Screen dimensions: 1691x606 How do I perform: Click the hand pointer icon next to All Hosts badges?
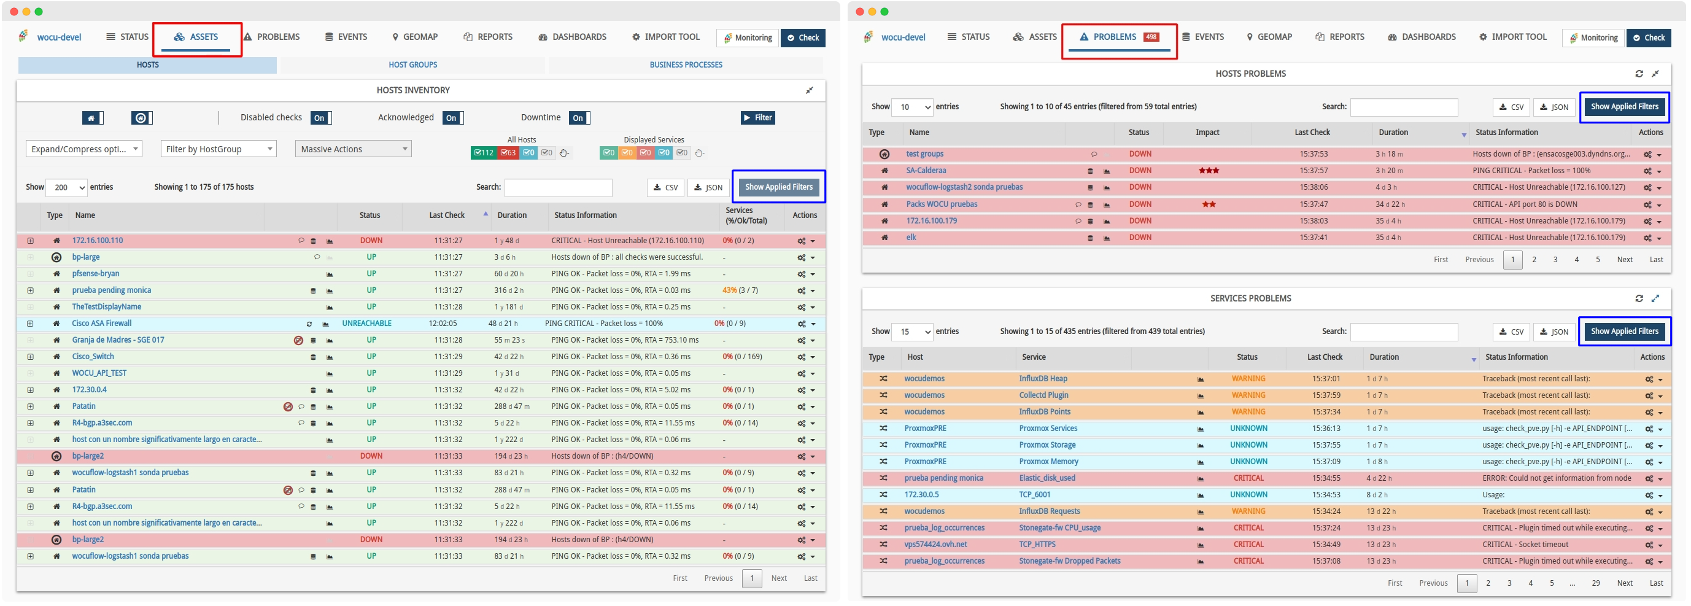[565, 153]
